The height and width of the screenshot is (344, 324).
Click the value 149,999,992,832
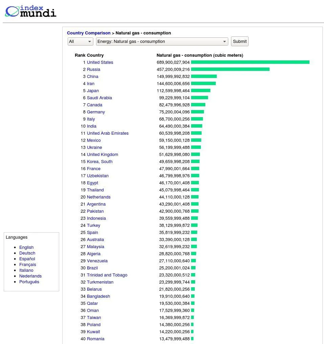(x=173, y=77)
